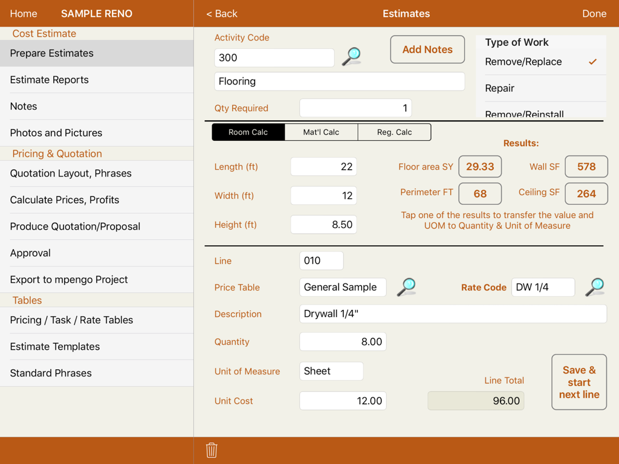Switch to the Mat'l Calc tab

321,132
